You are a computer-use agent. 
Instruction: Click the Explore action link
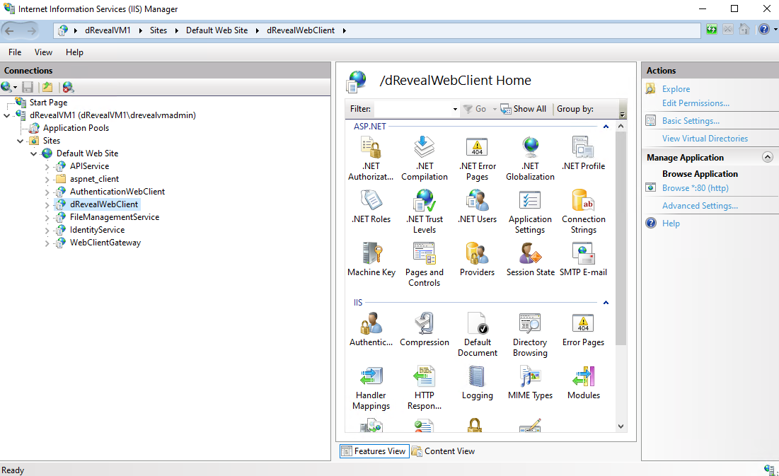coord(676,89)
